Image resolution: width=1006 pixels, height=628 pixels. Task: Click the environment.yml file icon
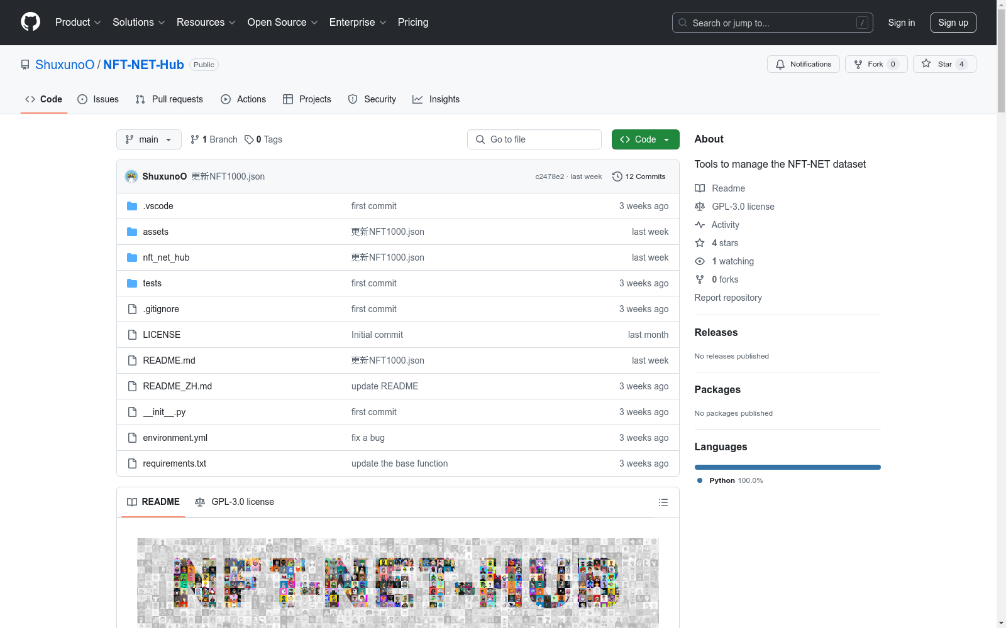point(132,438)
